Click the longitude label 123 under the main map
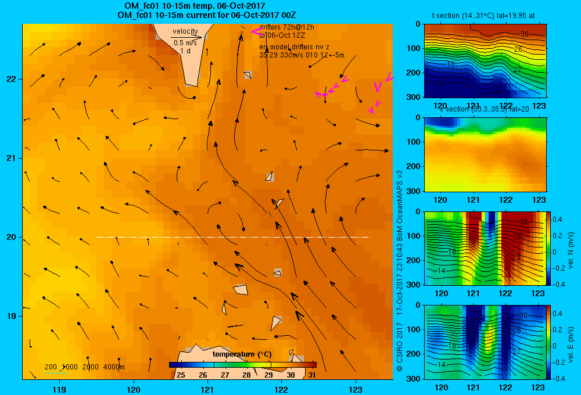This screenshot has height=395, width=581. [356, 389]
